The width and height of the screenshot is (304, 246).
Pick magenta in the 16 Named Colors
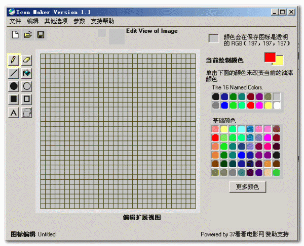tap(259, 105)
